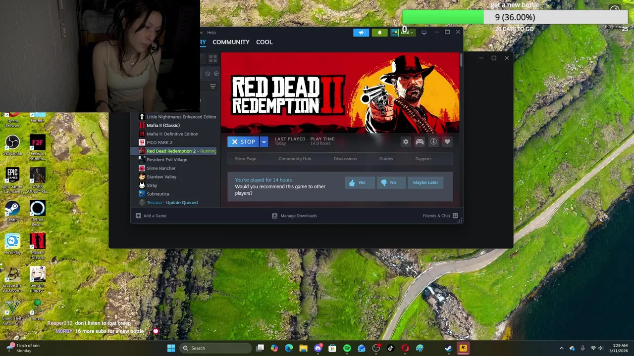634x356 pixels.
Task: Open HoYoPlay desktop shortcut
Action: tap(12, 244)
